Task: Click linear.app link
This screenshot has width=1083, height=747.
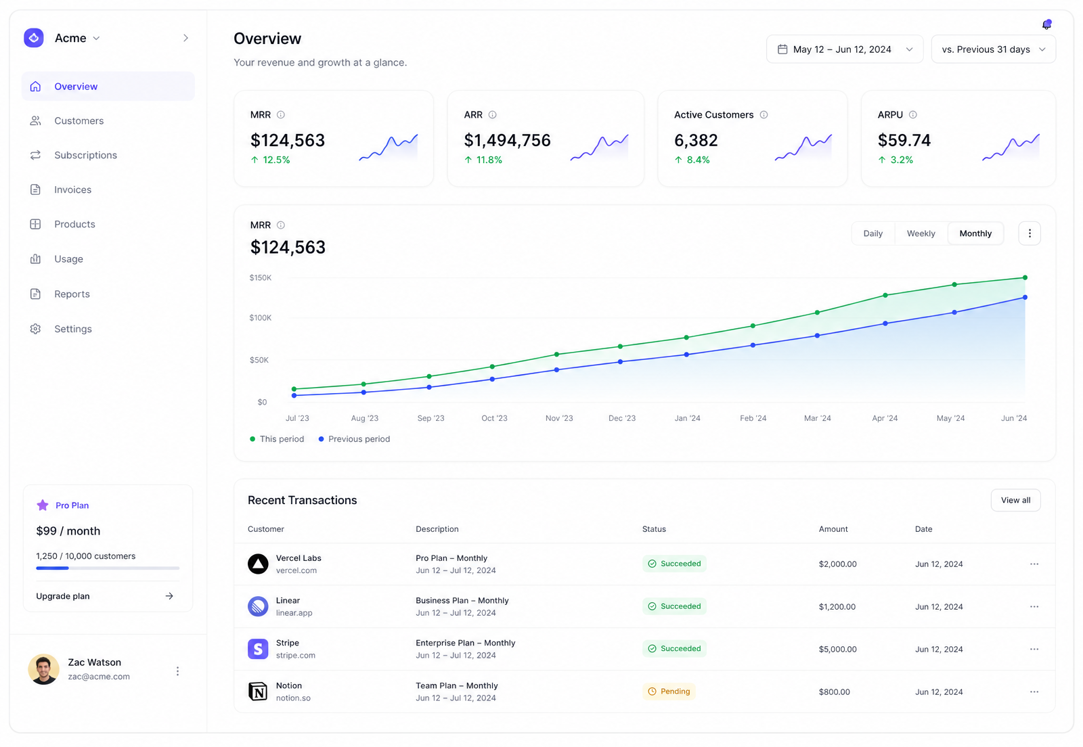Action: (x=294, y=613)
